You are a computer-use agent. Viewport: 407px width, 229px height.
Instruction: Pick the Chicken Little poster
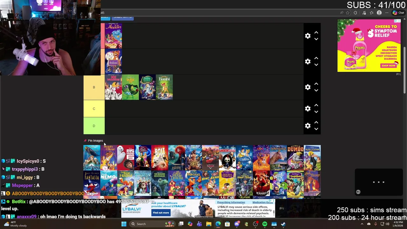pyautogui.click(x=227, y=158)
